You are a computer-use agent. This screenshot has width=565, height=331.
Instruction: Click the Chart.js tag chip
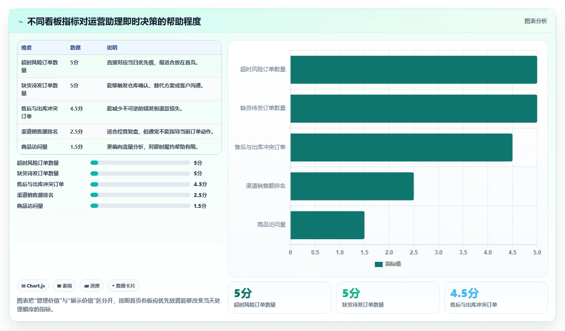[33, 286]
